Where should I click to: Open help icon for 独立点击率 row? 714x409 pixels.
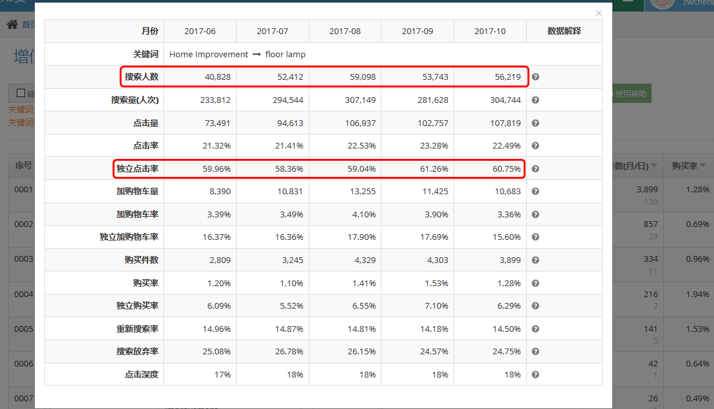pyautogui.click(x=535, y=169)
